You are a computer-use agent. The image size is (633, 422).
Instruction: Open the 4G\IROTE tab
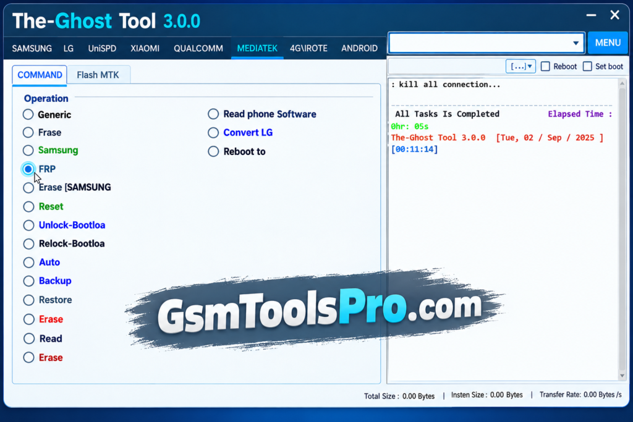pyautogui.click(x=308, y=48)
